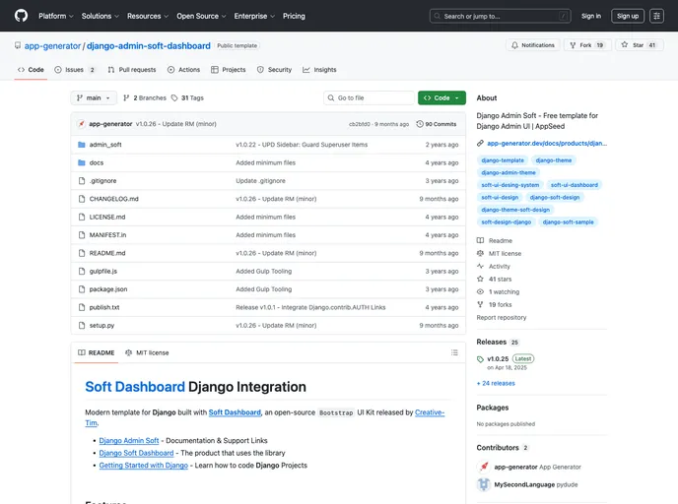Open the main branch dropdown
This screenshot has width=678, height=504.
(x=94, y=98)
